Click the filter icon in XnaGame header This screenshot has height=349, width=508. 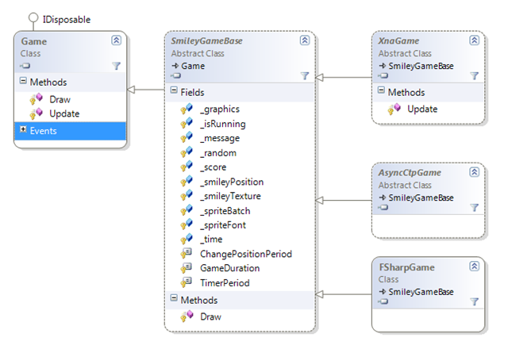pos(475,76)
